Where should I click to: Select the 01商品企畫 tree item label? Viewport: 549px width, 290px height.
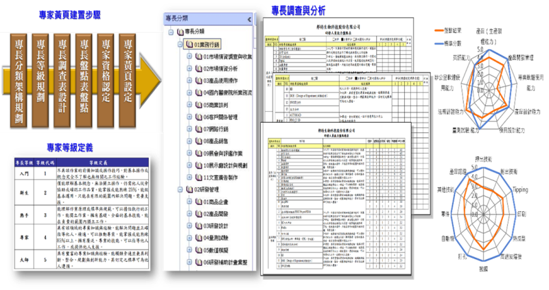coord(215,202)
